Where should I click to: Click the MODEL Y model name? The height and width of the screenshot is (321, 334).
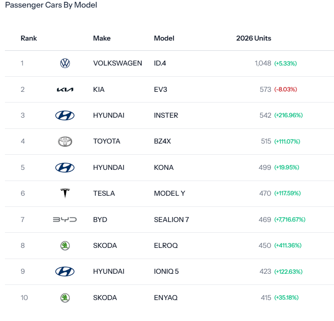169,193
